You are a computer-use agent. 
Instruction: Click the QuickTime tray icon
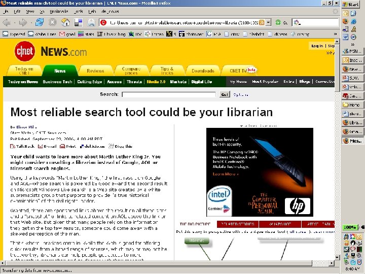(x=353, y=262)
